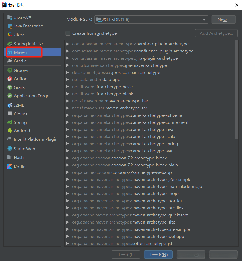
Task: Select the Spring Initializr icon
Action: [10, 44]
